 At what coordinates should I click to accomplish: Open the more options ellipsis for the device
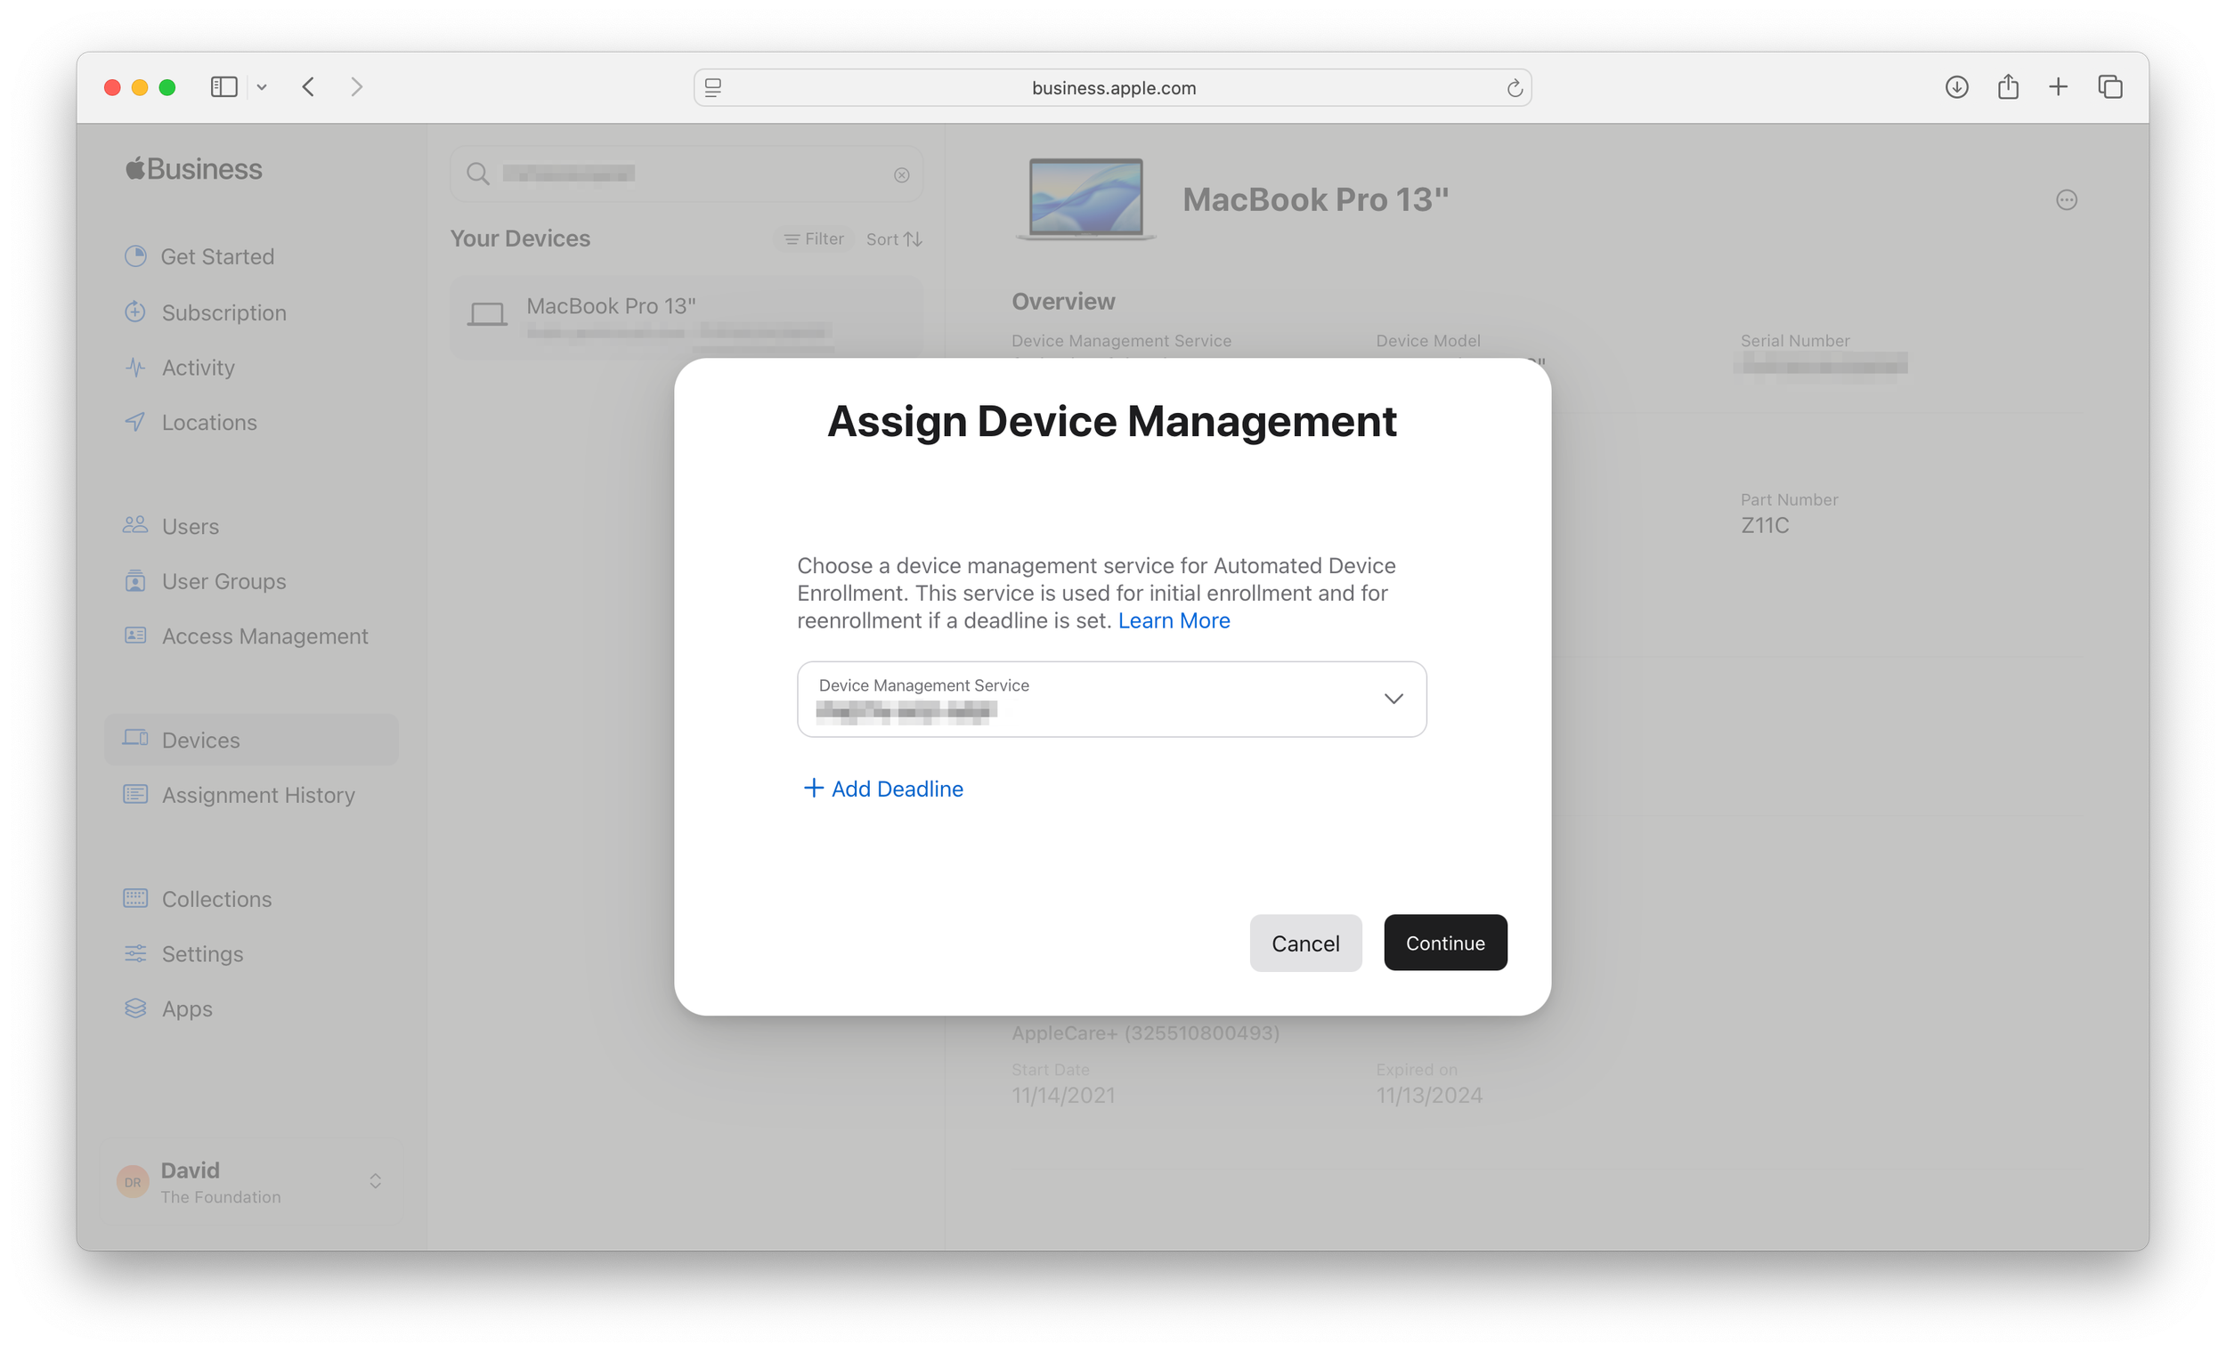click(x=2066, y=200)
